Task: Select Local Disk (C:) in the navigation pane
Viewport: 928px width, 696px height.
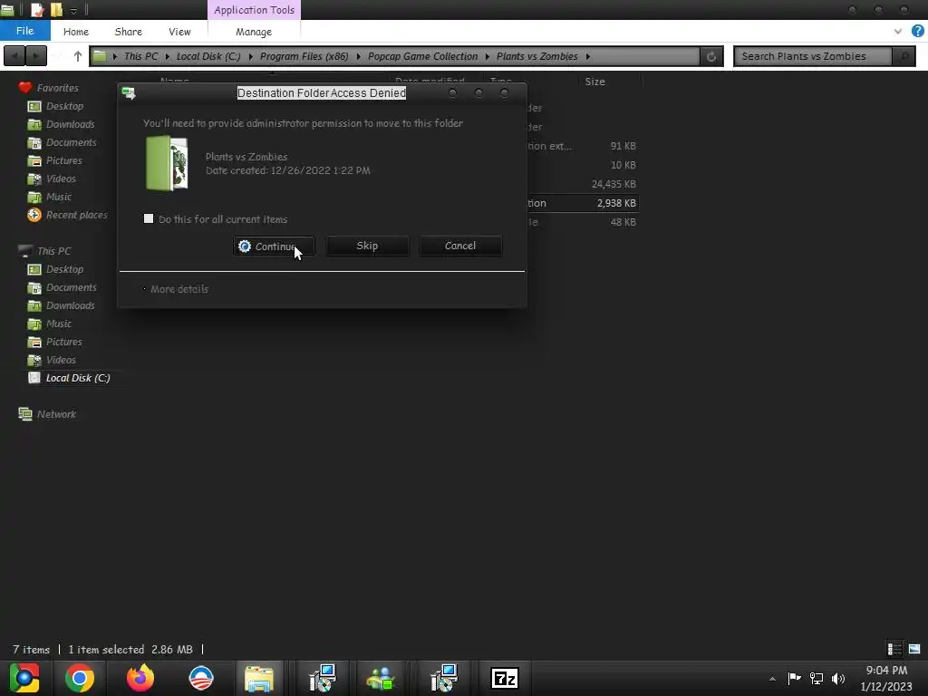Action: [x=78, y=378]
